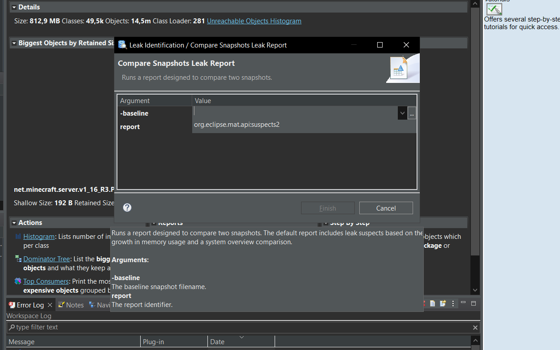Switch to the Error Log tab
This screenshot has height=350, width=560.
(30, 305)
